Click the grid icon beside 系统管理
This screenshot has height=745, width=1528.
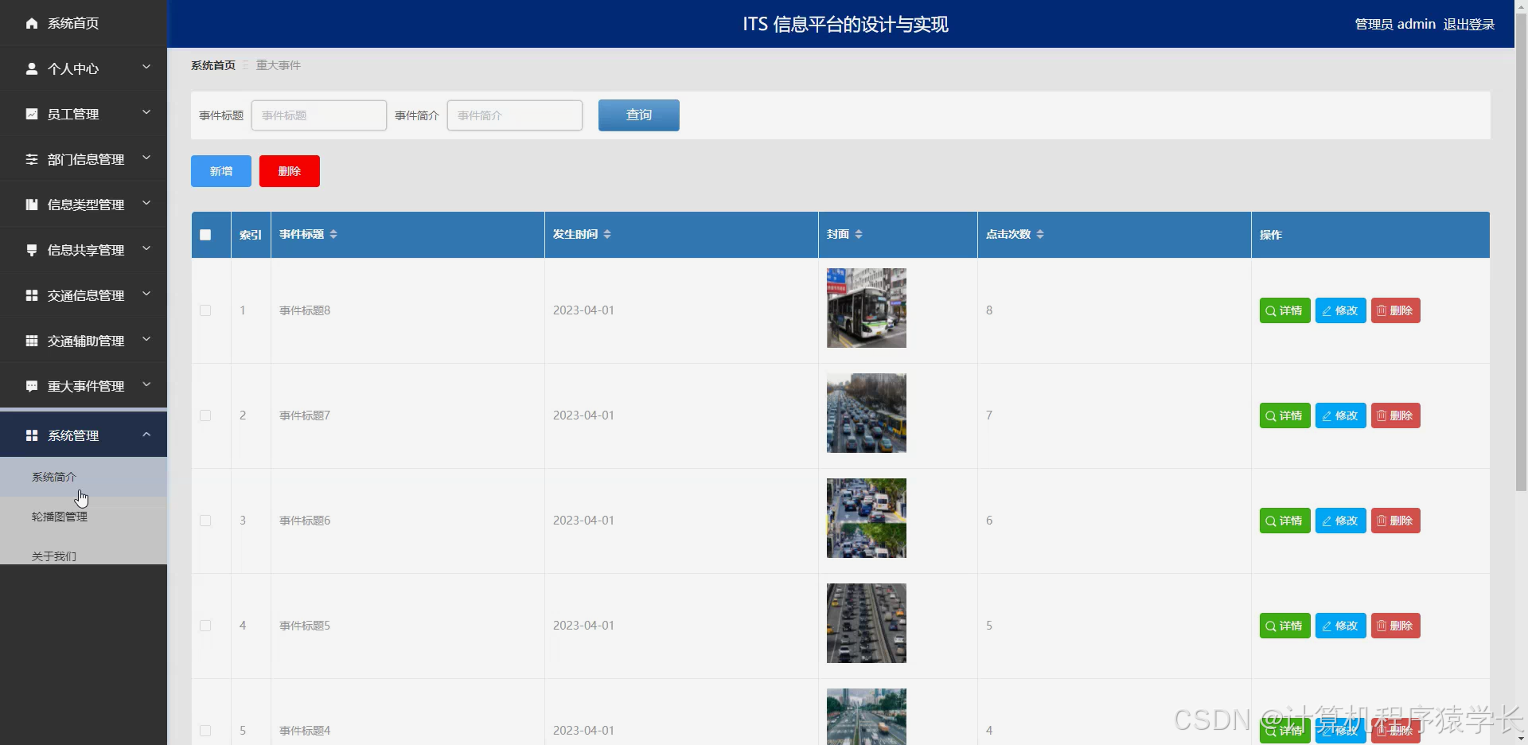(x=32, y=435)
